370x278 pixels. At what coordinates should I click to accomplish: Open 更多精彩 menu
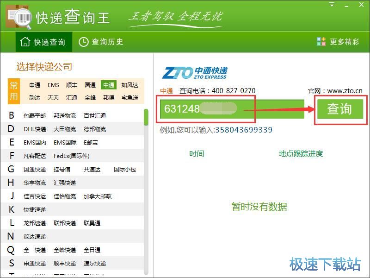click(x=338, y=42)
